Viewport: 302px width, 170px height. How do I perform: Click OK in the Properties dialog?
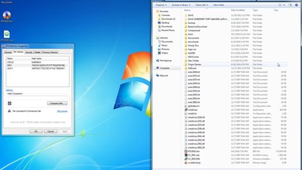[36, 131]
